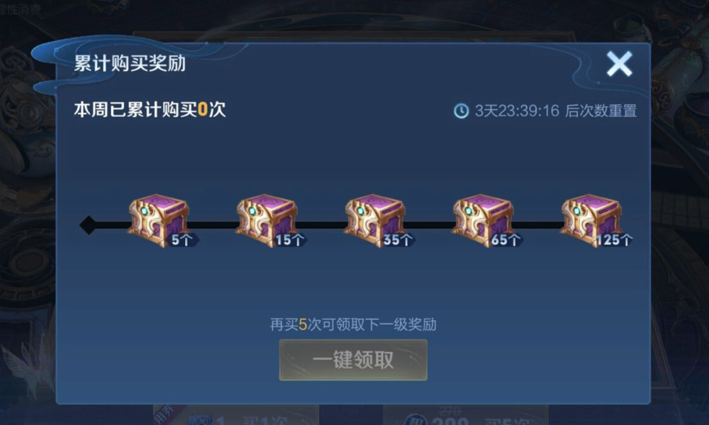The width and height of the screenshot is (709, 425).
Task: Open the final 125-purchase treasure chest
Action: tap(591, 220)
